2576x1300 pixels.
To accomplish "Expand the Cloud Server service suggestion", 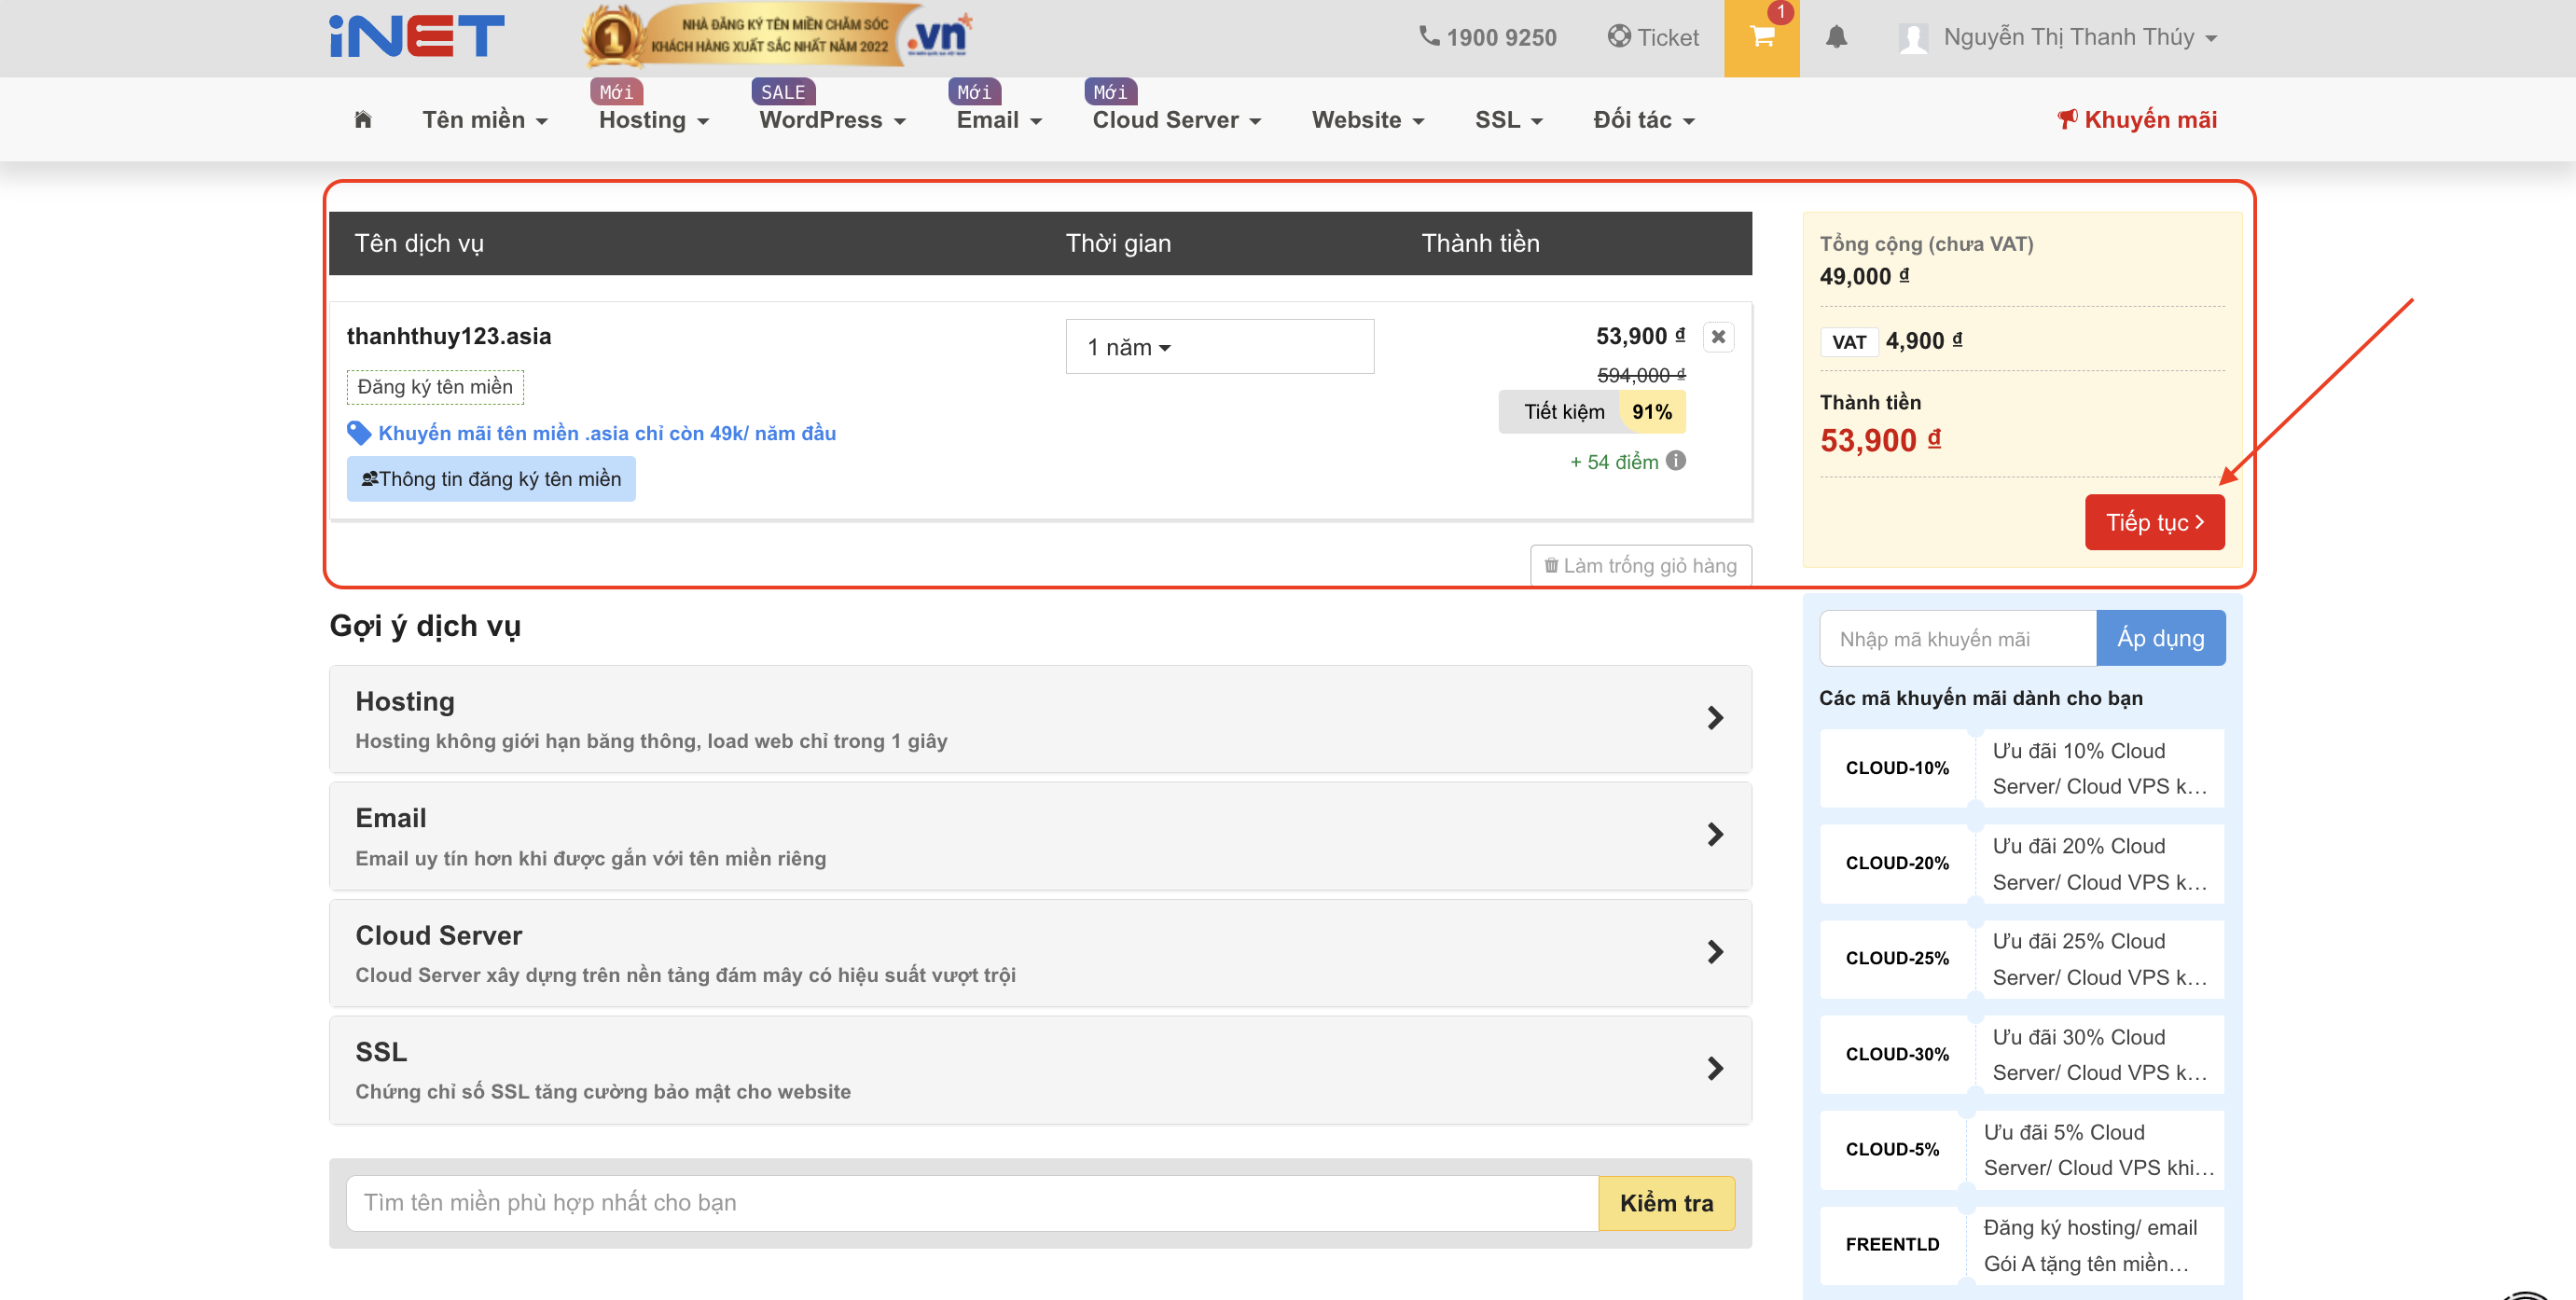I will pos(1040,953).
